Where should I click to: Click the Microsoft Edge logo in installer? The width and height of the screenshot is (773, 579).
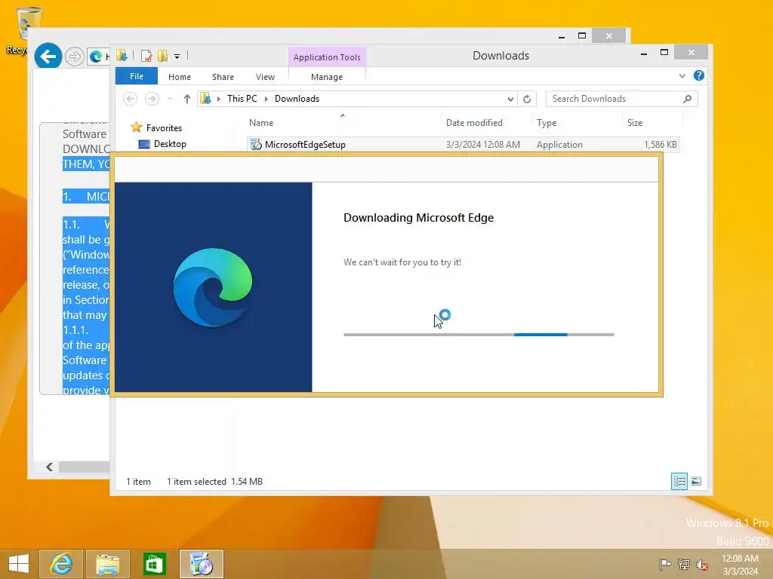(213, 287)
